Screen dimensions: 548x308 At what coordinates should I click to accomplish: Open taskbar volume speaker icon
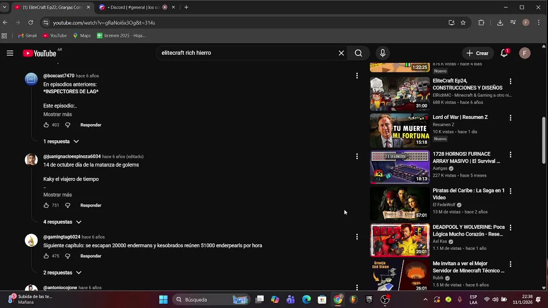click(x=495, y=299)
